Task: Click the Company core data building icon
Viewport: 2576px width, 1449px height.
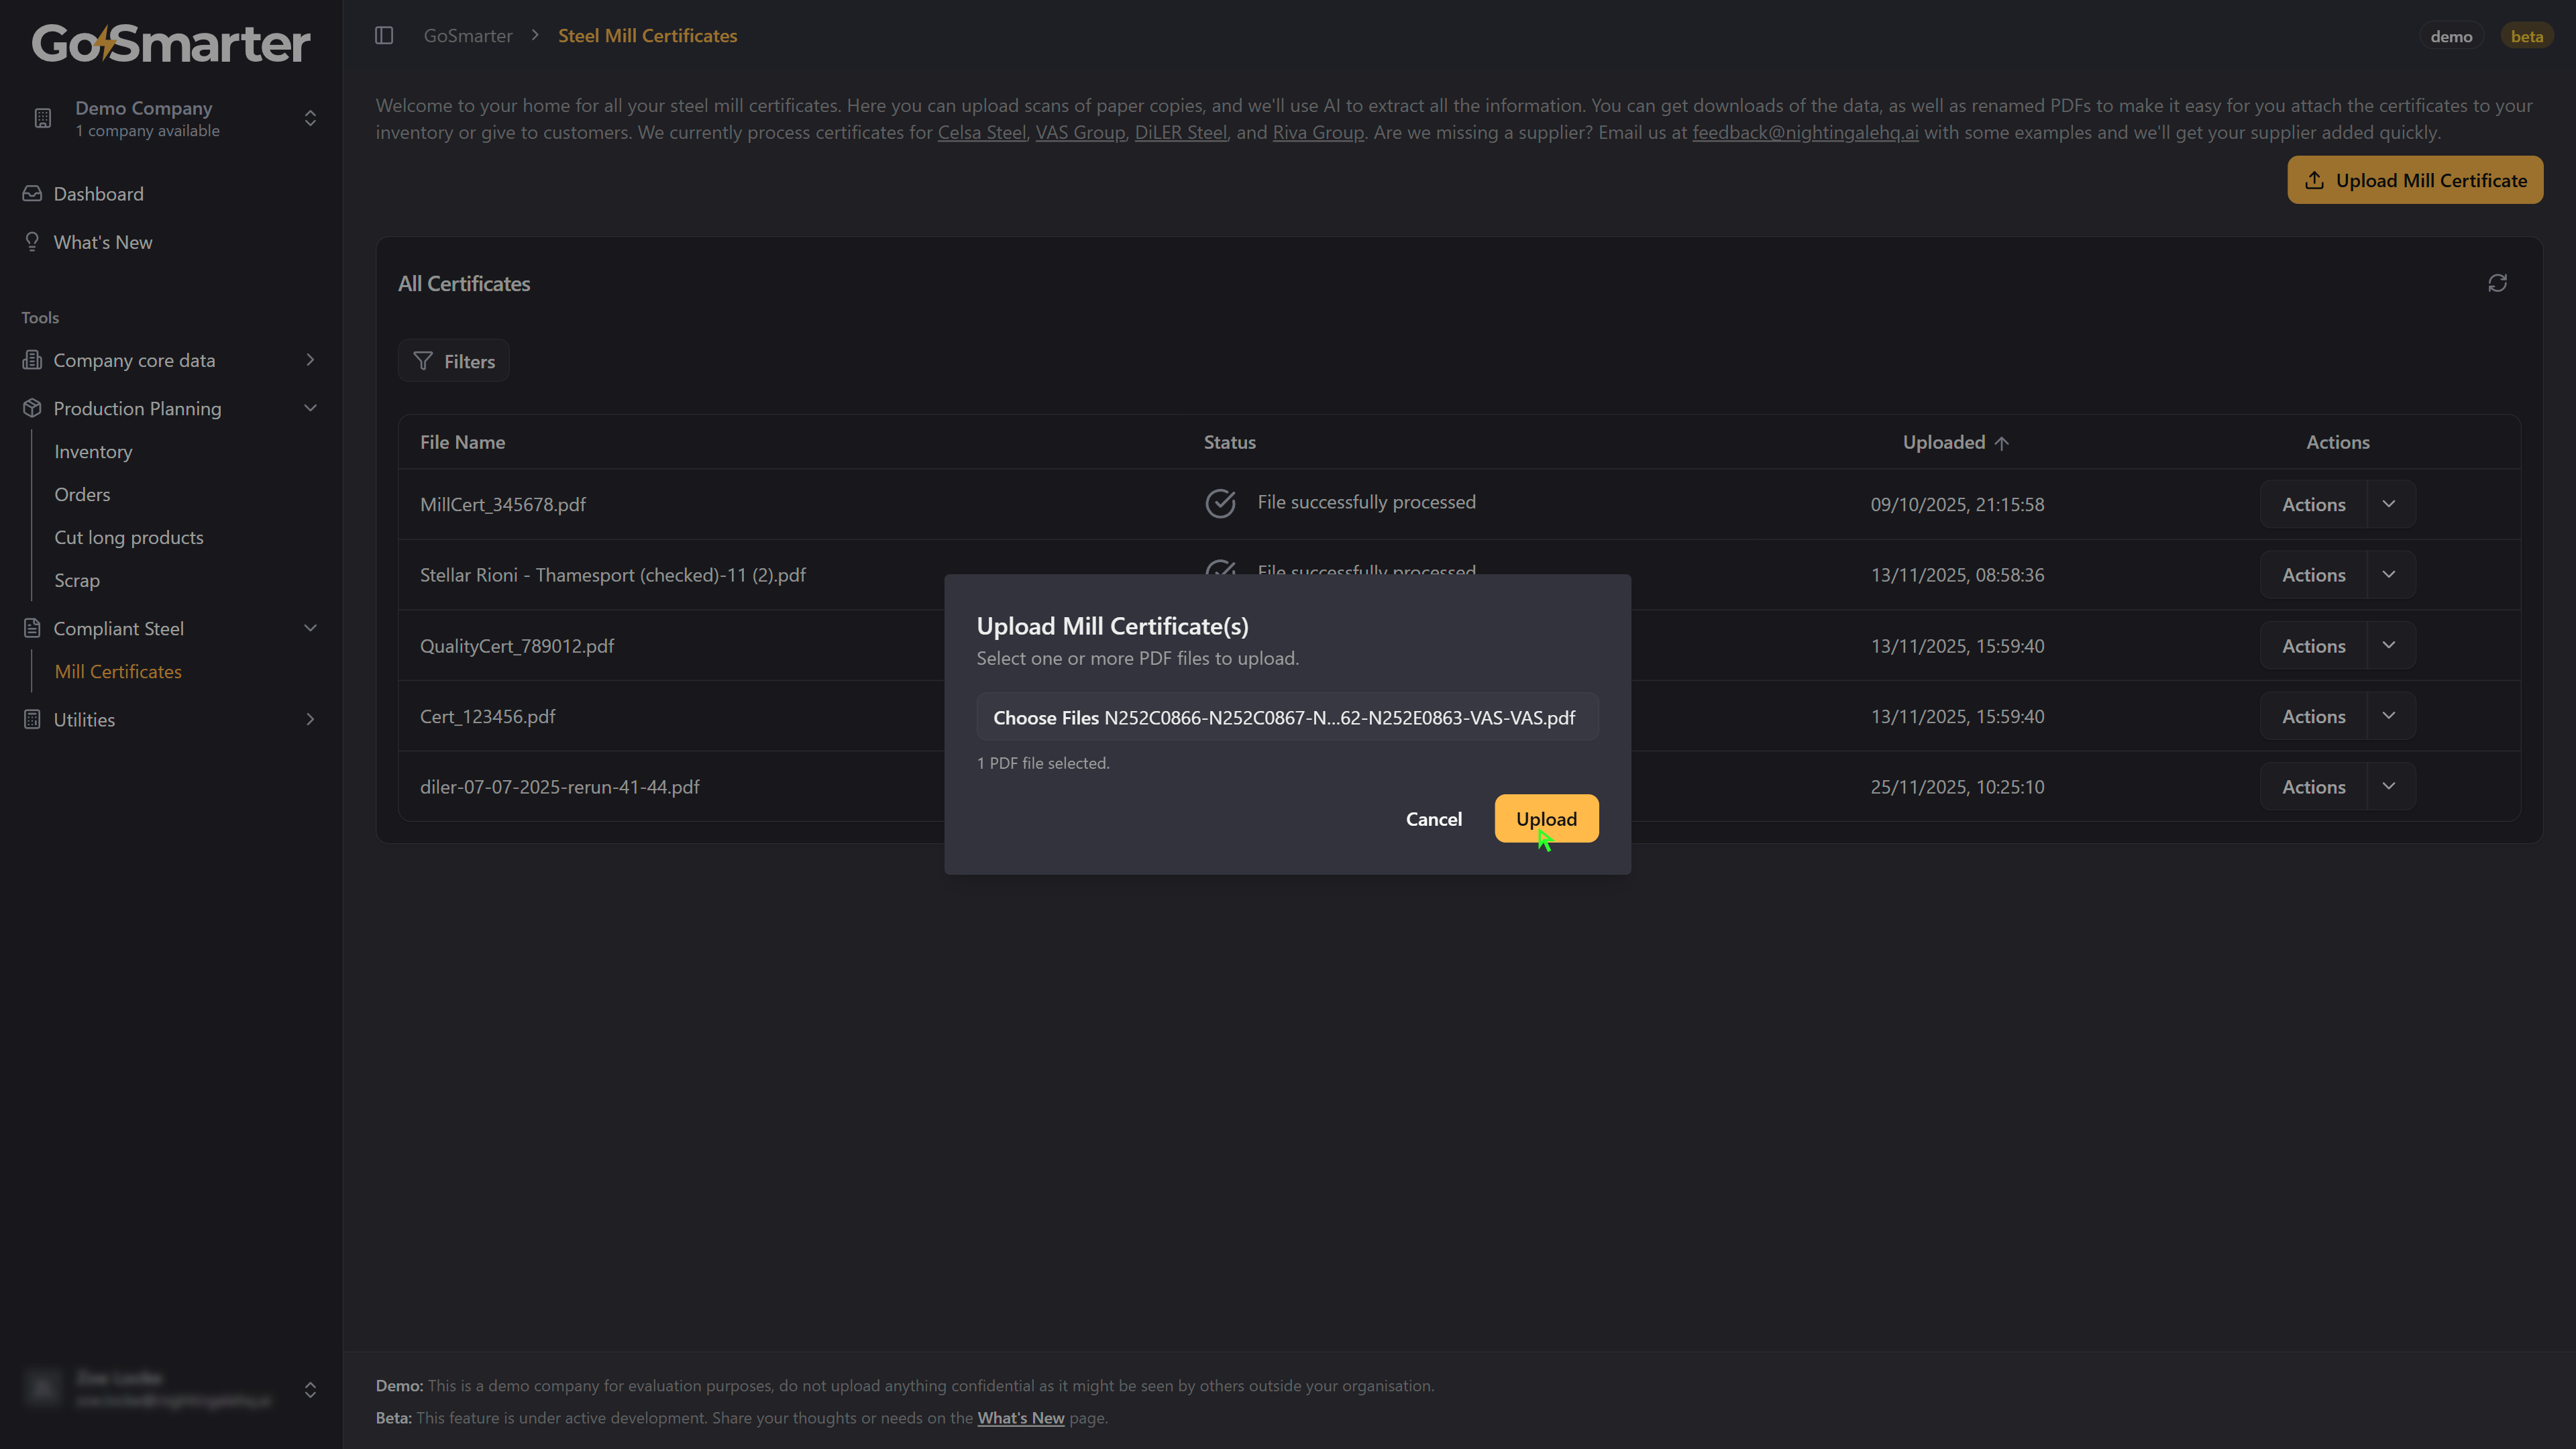Action: click(32, 360)
